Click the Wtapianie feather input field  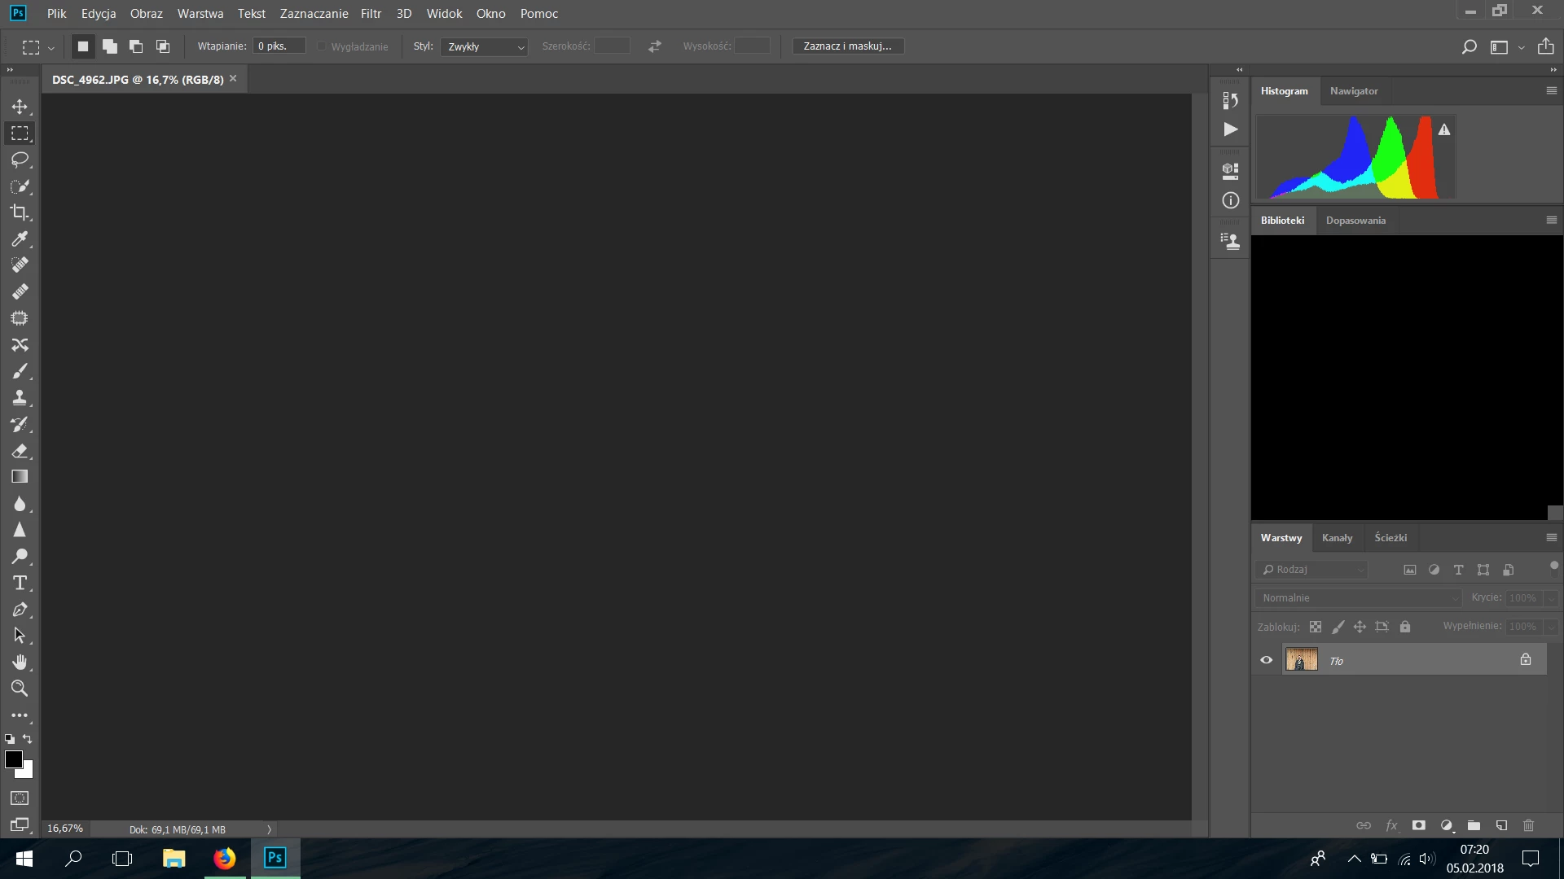tap(279, 46)
